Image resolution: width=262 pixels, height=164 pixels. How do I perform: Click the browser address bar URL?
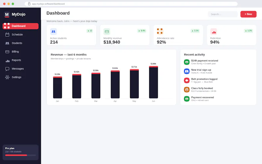(48, 4)
